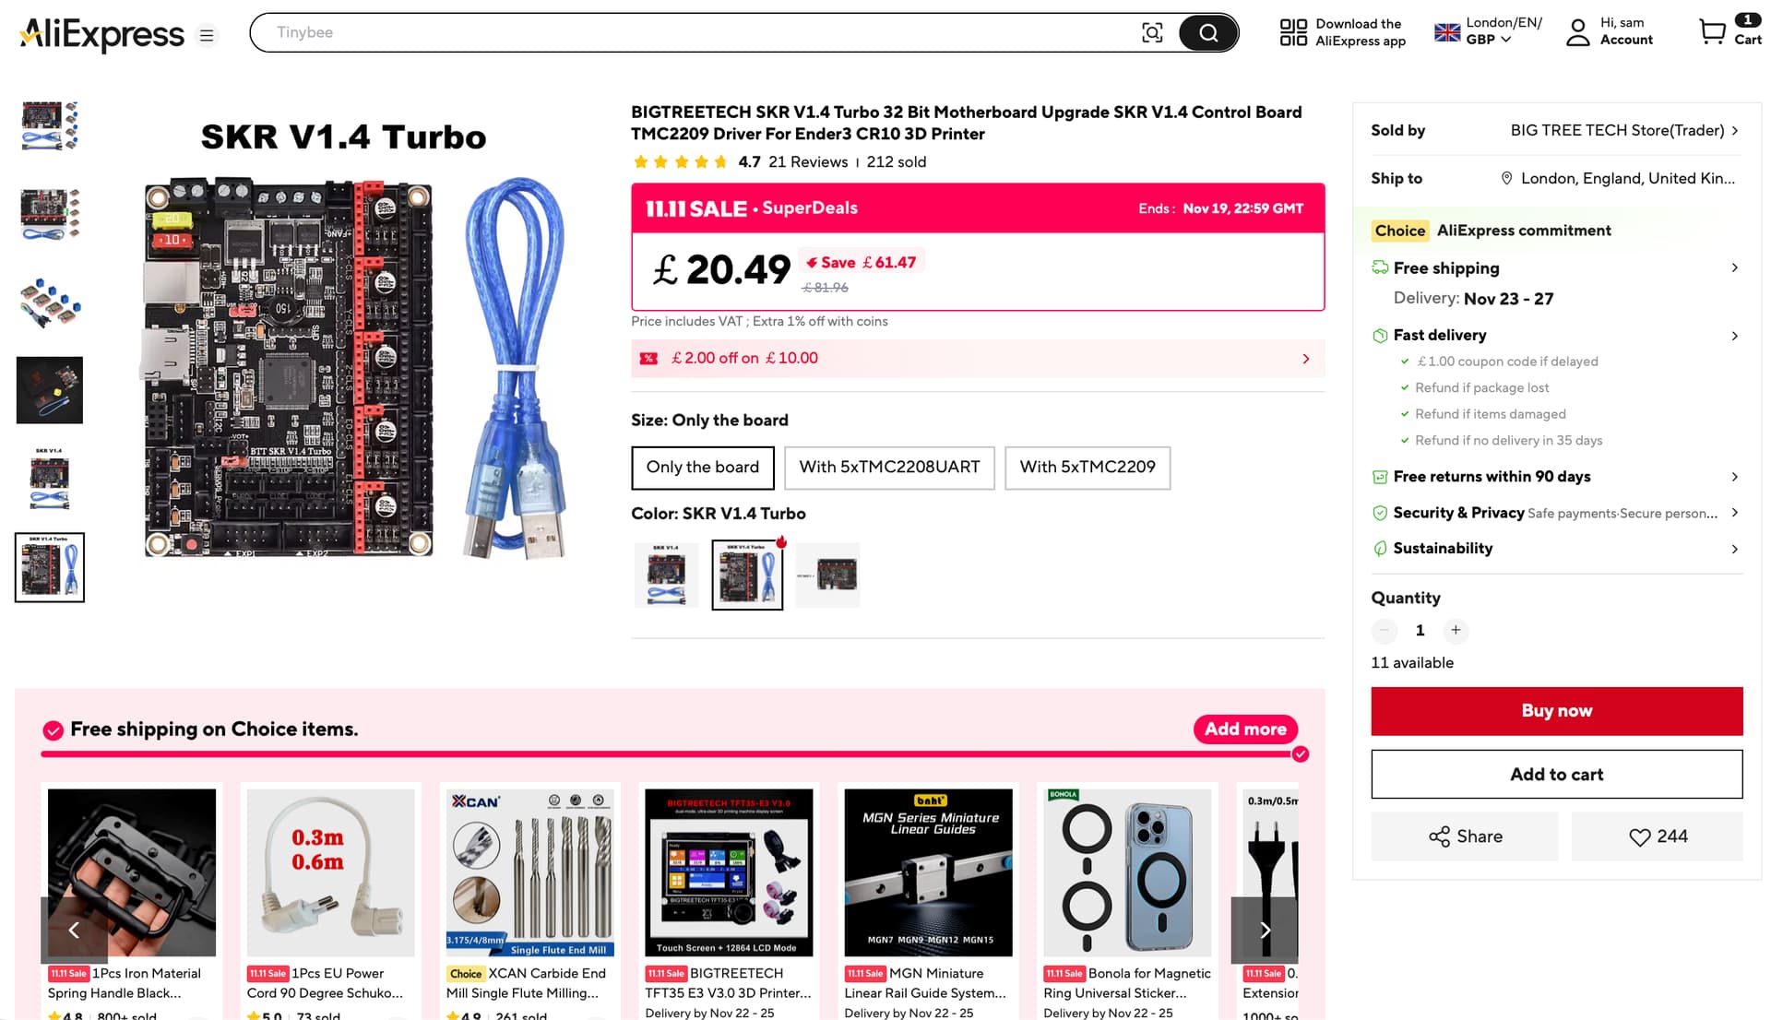1771x1020 pixels.
Task: Click the Add to cart button
Action: click(x=1557, y=775)
